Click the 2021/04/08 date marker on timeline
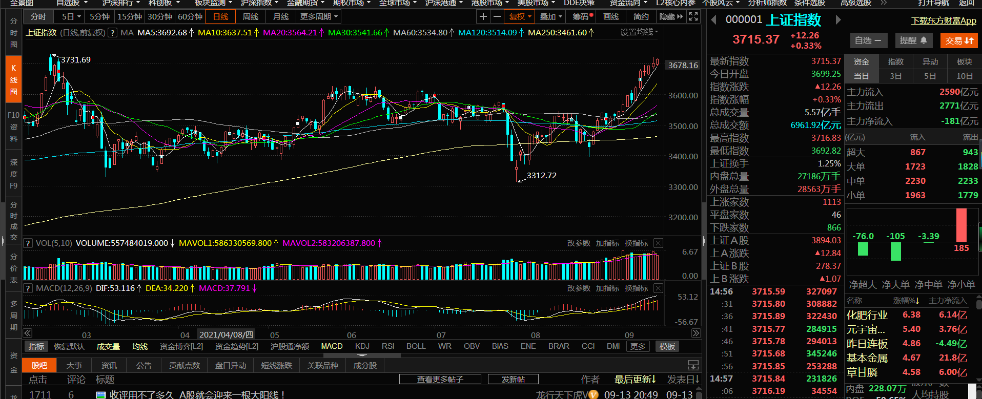 coord(226,335)
